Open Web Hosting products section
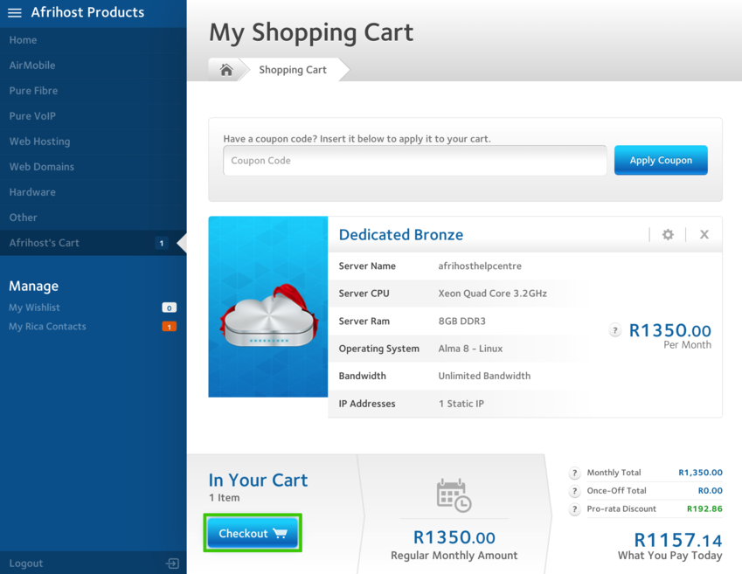The image size is (742, 574). (40, 142)
